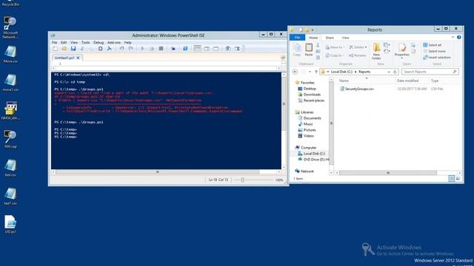Go up one level in Reports explorer

(316, 72)
